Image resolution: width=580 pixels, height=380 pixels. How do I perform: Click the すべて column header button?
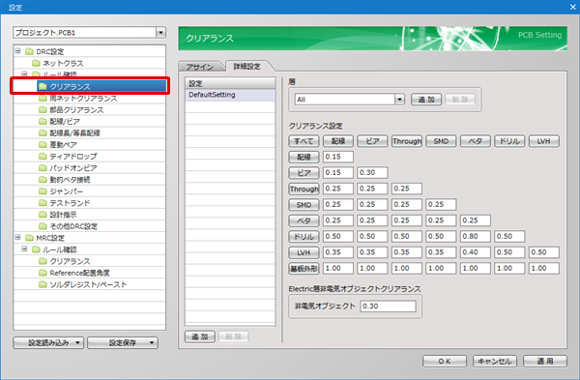tap(304, 141)
